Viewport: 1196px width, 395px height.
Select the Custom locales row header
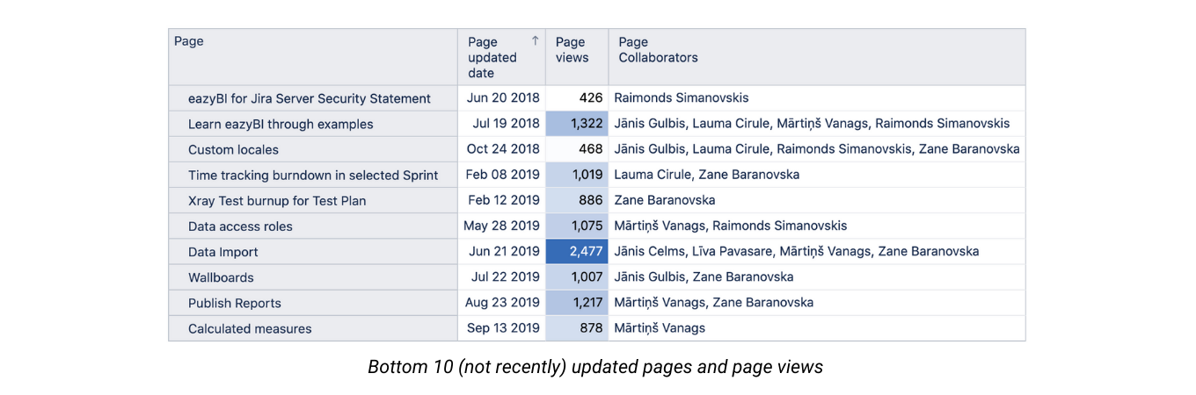[x=233, y=149]
